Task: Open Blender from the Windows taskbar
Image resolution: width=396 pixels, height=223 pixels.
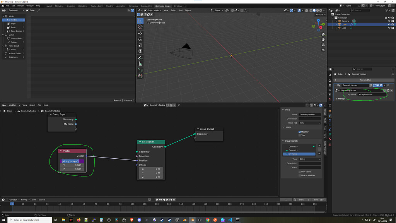Action: click(x=192, y=220)
